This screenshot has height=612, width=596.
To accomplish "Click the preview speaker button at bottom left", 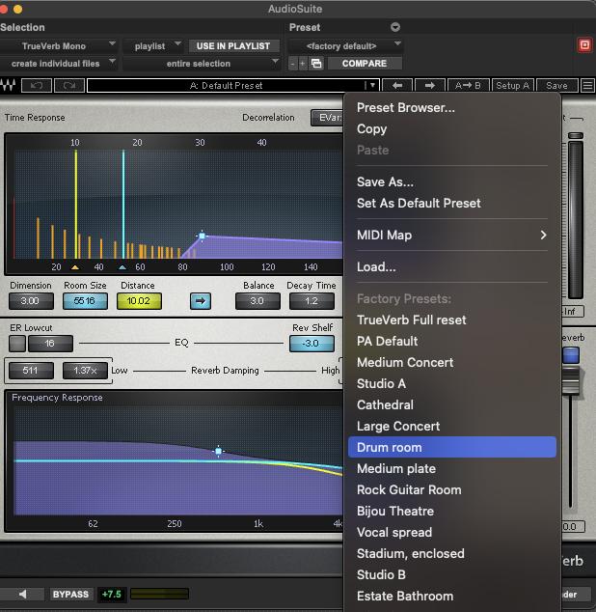I will point(23,594).
